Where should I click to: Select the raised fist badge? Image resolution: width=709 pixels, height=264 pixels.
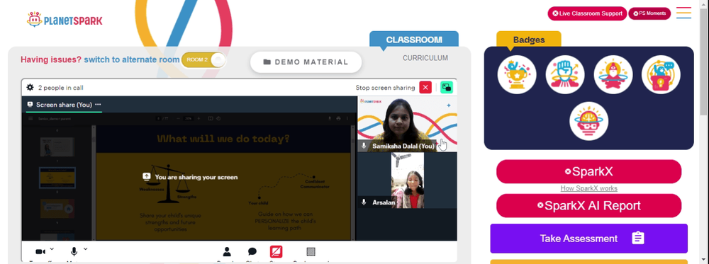coord(565,74)
